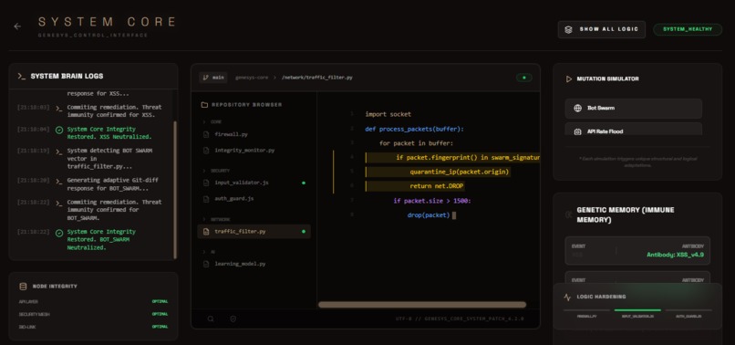
Task: Collapse the NETWORK folder chevron
Action: (x=204, y=219)
